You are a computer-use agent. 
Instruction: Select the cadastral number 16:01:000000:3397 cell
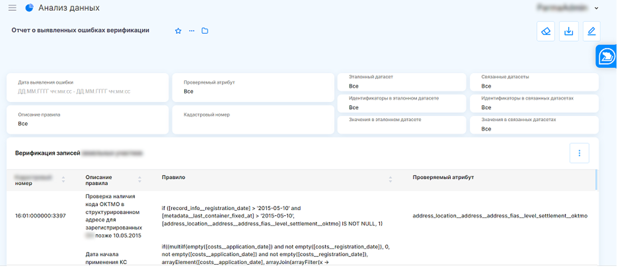pos(40,216)
